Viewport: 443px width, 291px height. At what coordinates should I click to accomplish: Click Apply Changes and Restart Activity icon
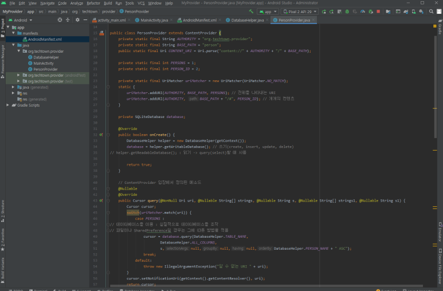(331, 11)
